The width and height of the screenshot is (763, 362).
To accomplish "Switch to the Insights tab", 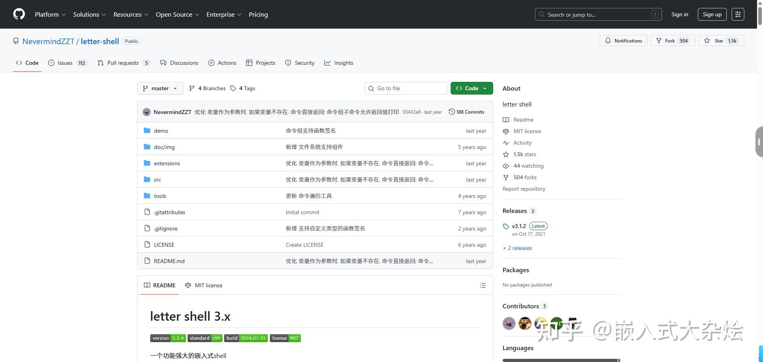I will [339, 63].
